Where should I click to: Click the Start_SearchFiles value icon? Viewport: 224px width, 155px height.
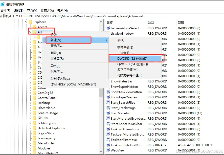click(x=108, y=102)
